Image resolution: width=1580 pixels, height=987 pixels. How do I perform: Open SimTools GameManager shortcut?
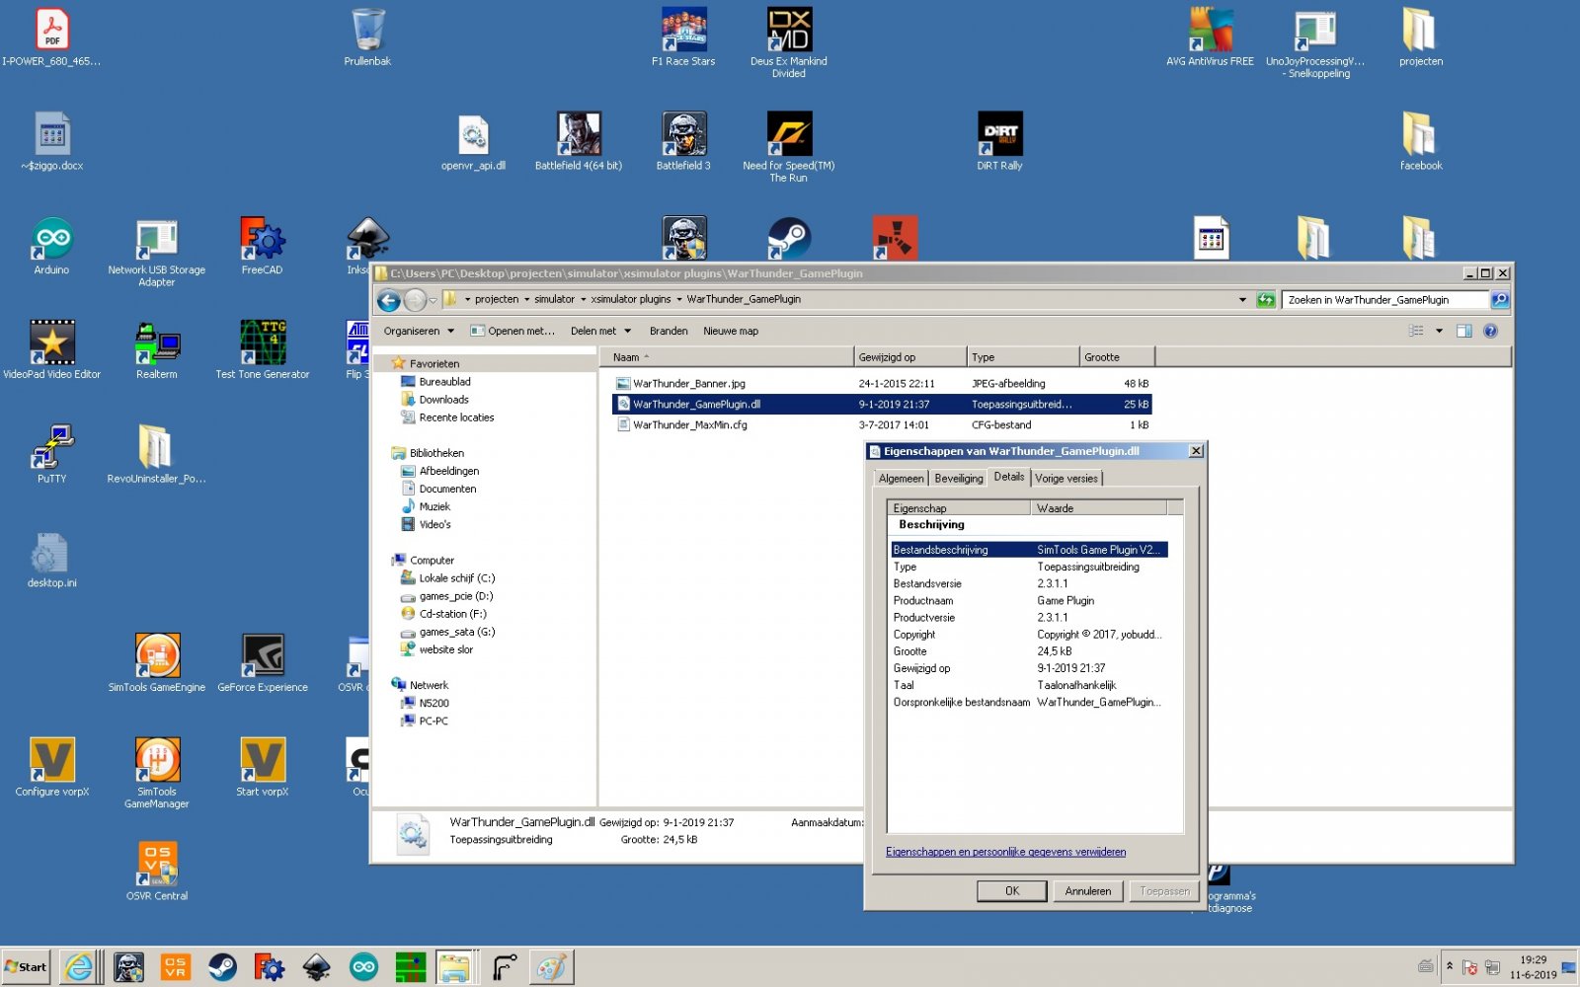tap(157, 773)
